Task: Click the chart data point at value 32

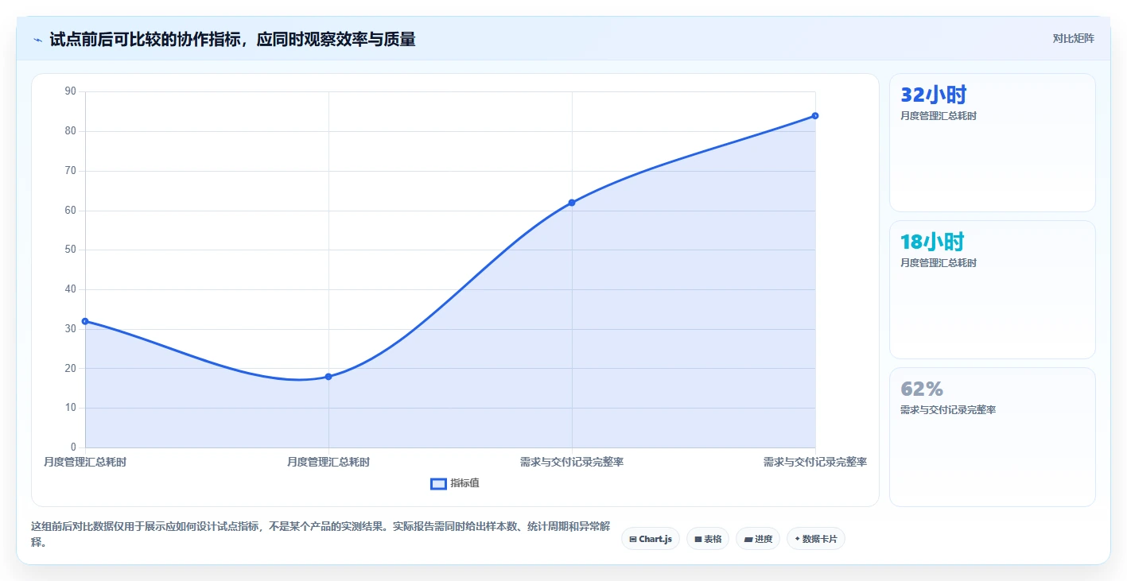Action: tap(85, 321)
